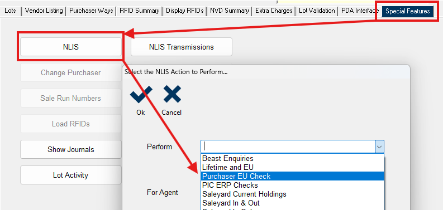Switch to the Lots tab
Viewport: 443px width, 210px height.
tap(11, 11)
